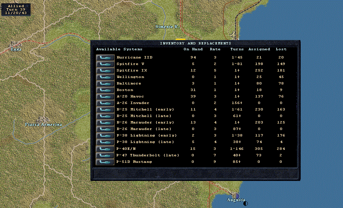
Task: Click the B-25 Mitchell (late) name
Action: pyautogui.click(x=144, y=116)
